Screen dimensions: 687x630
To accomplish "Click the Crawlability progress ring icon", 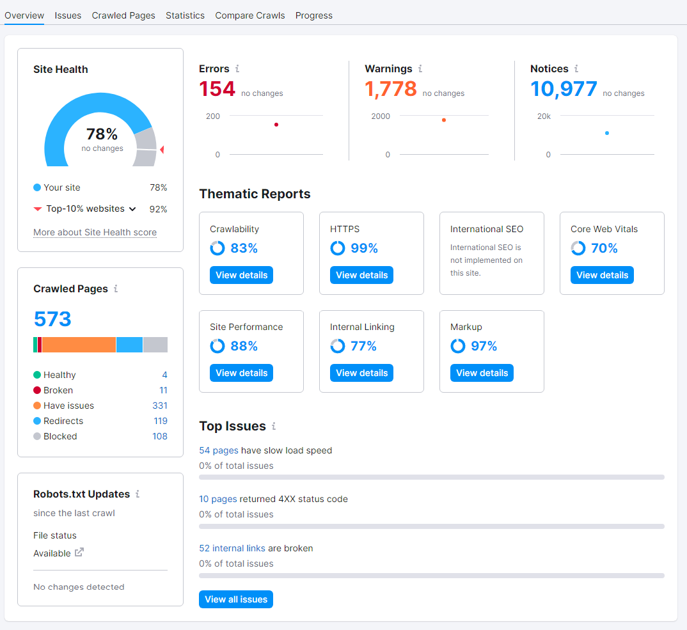I will click(217, 248).
